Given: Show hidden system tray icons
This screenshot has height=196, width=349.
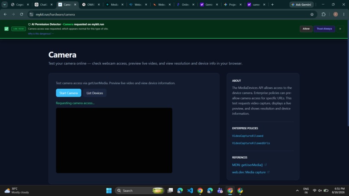Looking at the screenshot, I should [x=297, y=190].
